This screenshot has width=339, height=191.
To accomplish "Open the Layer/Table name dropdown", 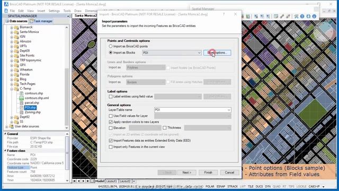I will 228,110.
